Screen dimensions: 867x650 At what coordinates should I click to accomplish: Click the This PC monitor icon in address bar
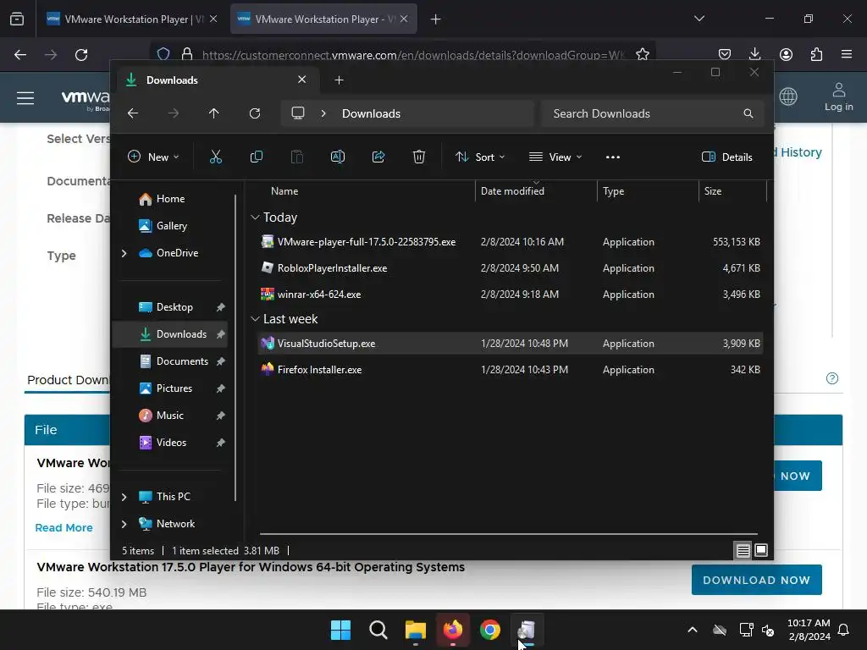[x=298, y=113]
